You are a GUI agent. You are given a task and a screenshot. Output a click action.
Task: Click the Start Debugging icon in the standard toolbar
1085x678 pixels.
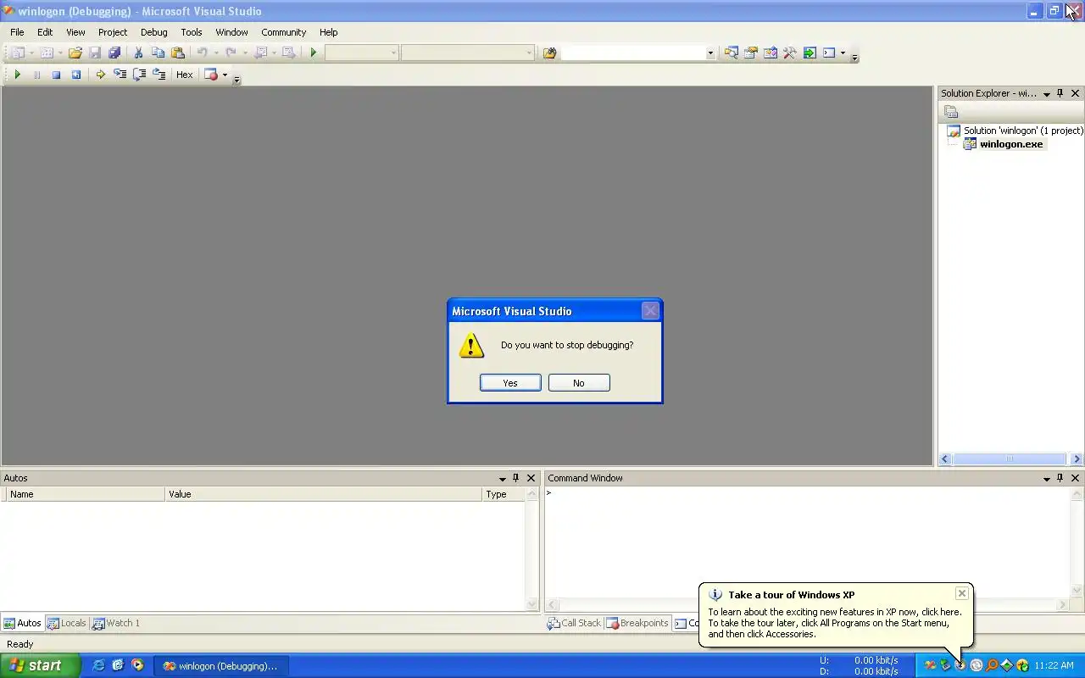[x=314, y=53]
